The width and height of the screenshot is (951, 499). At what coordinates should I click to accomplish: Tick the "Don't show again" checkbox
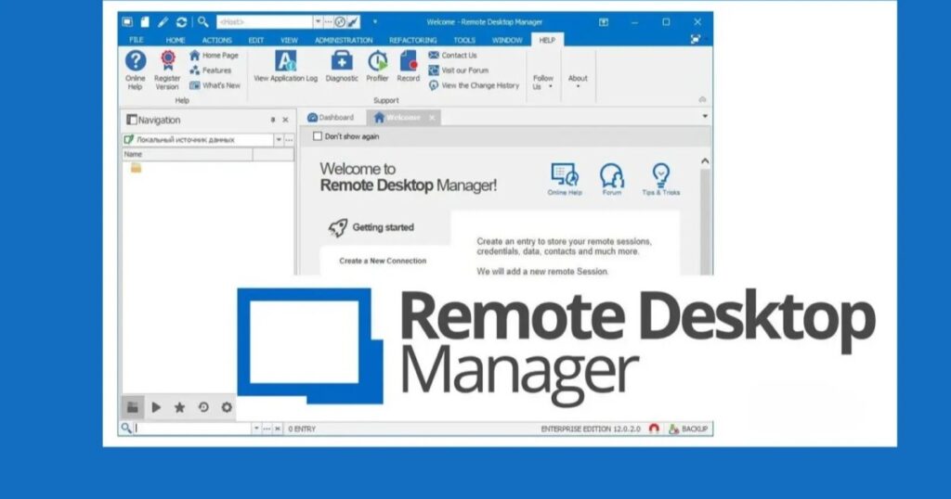[318, 136]
